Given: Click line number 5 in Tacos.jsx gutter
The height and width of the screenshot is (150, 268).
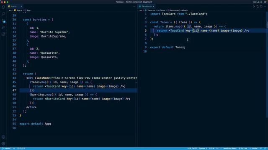Looking at the screenshot, I should pyautogui.click(x=146, y=30).
